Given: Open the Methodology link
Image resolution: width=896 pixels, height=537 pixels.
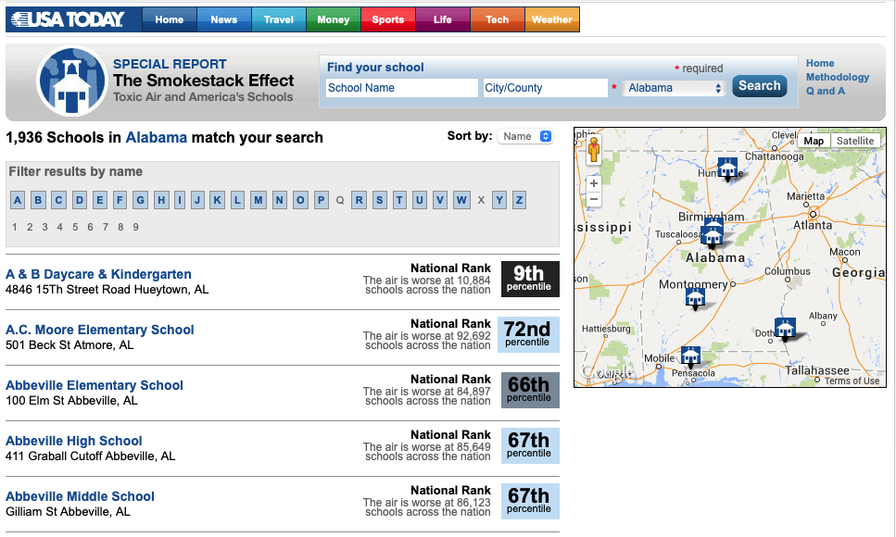Looking at the screenshot, I should coord(837,77).
